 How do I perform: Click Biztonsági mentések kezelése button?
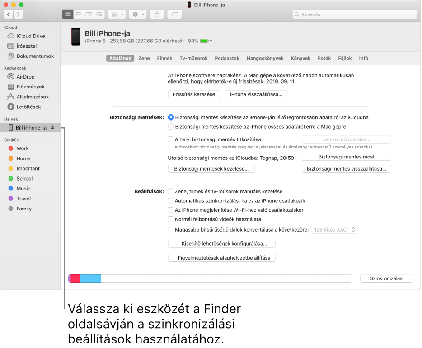tap(211, 169)
